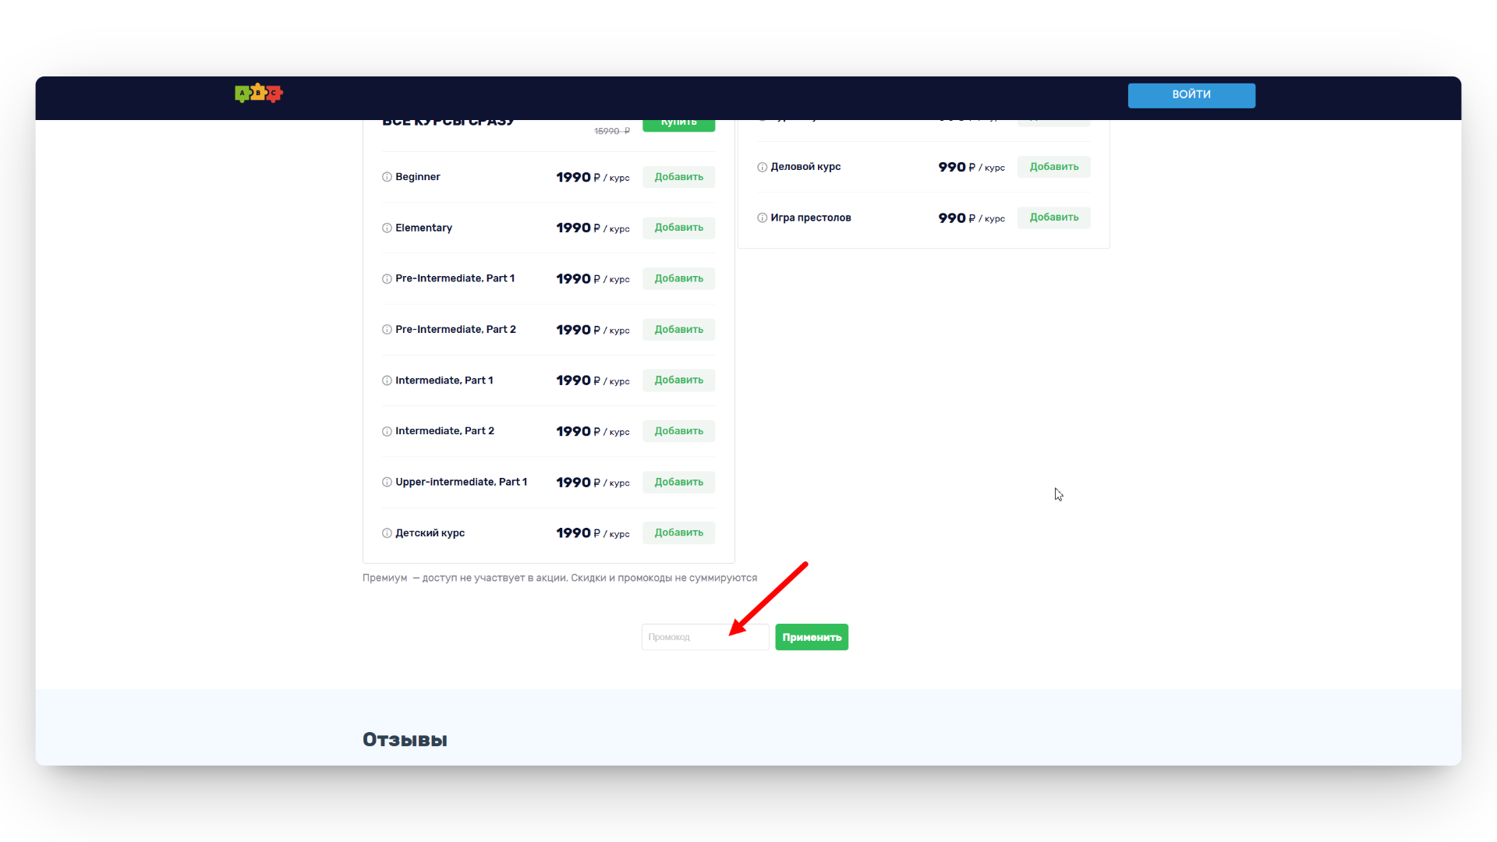This screenshot has height=842, width=1497.
Task: Click info icon next to Beginner
Action: (x=387, y=177)
